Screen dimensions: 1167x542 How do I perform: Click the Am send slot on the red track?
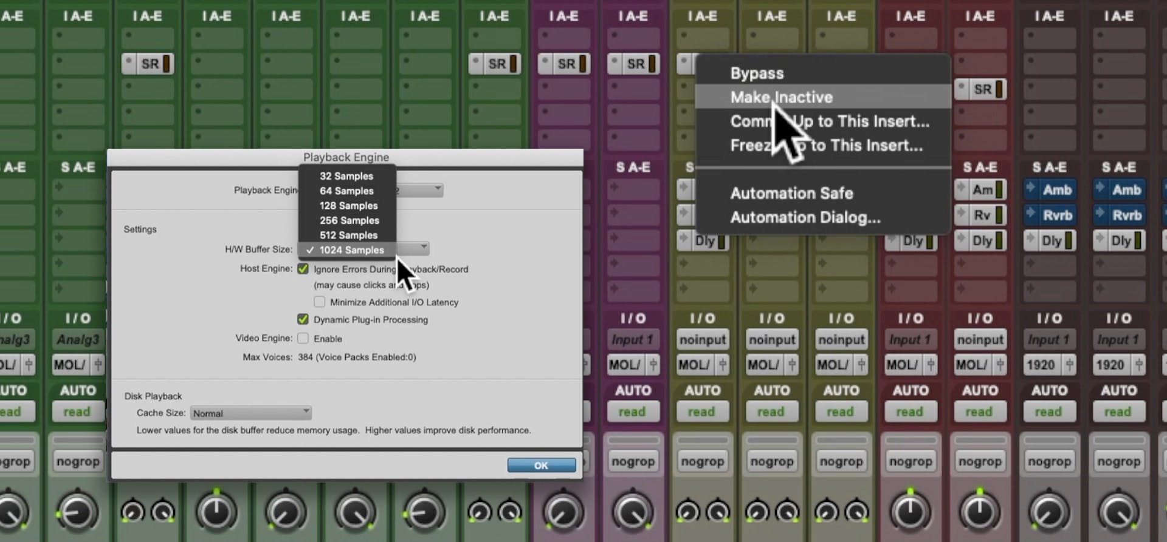(x=980, y=190)
